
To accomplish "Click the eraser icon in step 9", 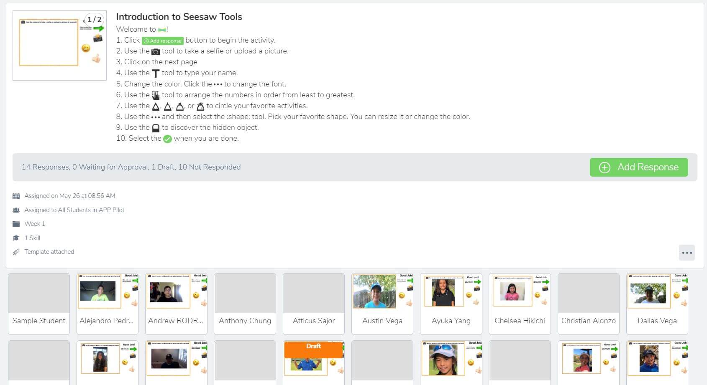I will pyautogui.click(x=156, y=128).
